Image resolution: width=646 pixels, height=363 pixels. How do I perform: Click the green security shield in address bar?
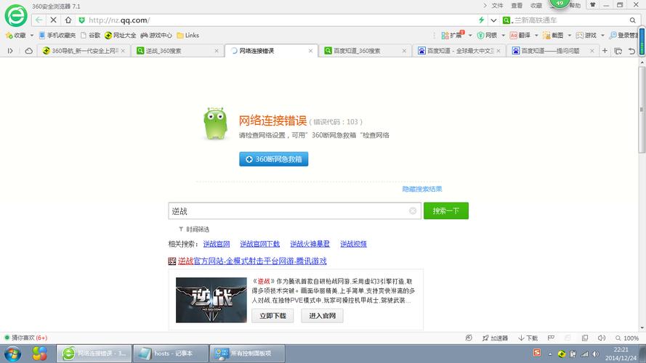[81, 20]
